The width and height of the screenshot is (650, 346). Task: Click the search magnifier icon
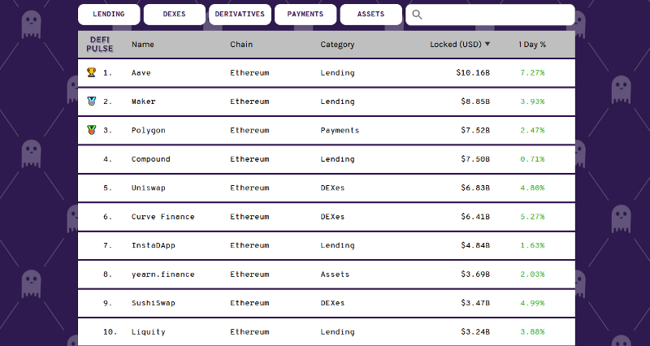[417, 15]
